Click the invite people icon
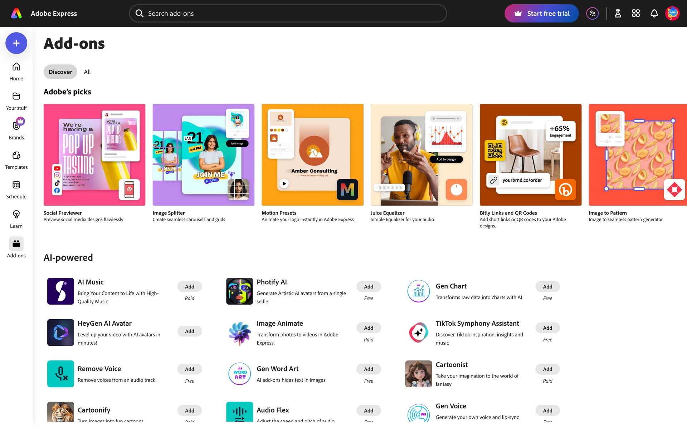This screenshot has height=429, width=687. (x=593, y=14)
